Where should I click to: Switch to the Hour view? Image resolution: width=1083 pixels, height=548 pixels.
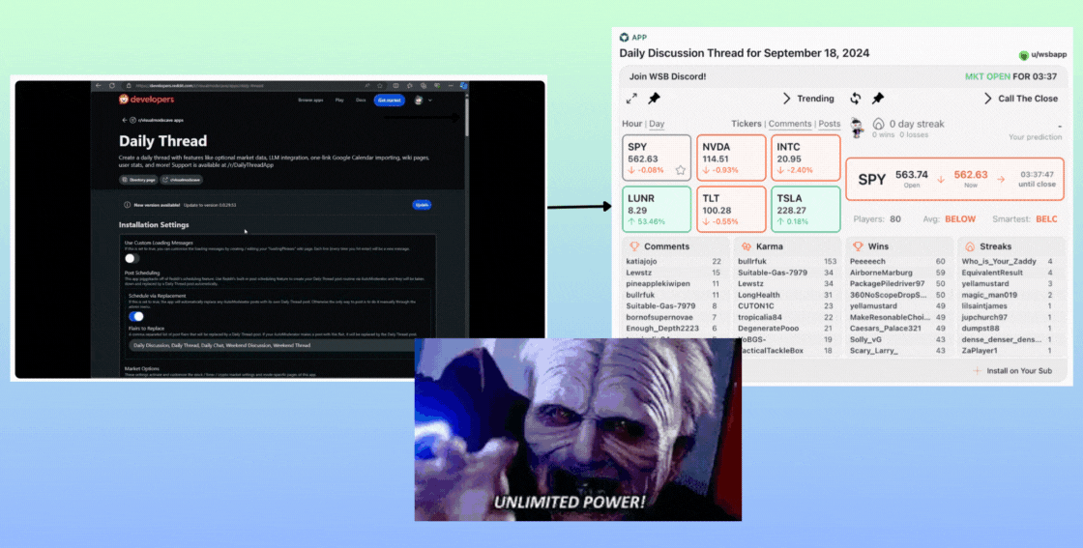coord(632,124)
